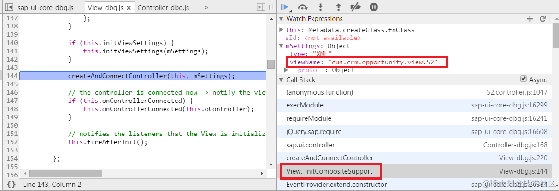Deactivate breakpoints
The height and width of the screenshot is (191, 559).
[355, 7]
